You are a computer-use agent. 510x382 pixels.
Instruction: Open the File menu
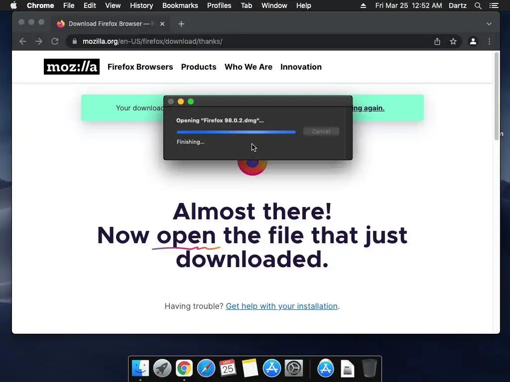click(69, 5)
